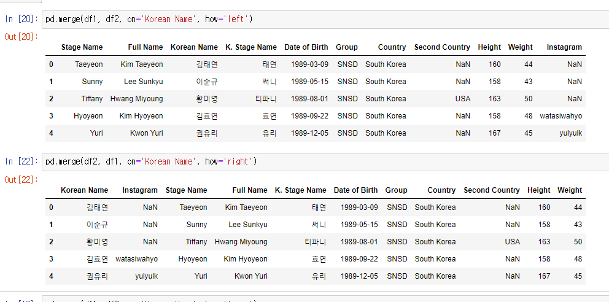Click 'Second Country' header in Out[22] table

click(x=492, y=190)
